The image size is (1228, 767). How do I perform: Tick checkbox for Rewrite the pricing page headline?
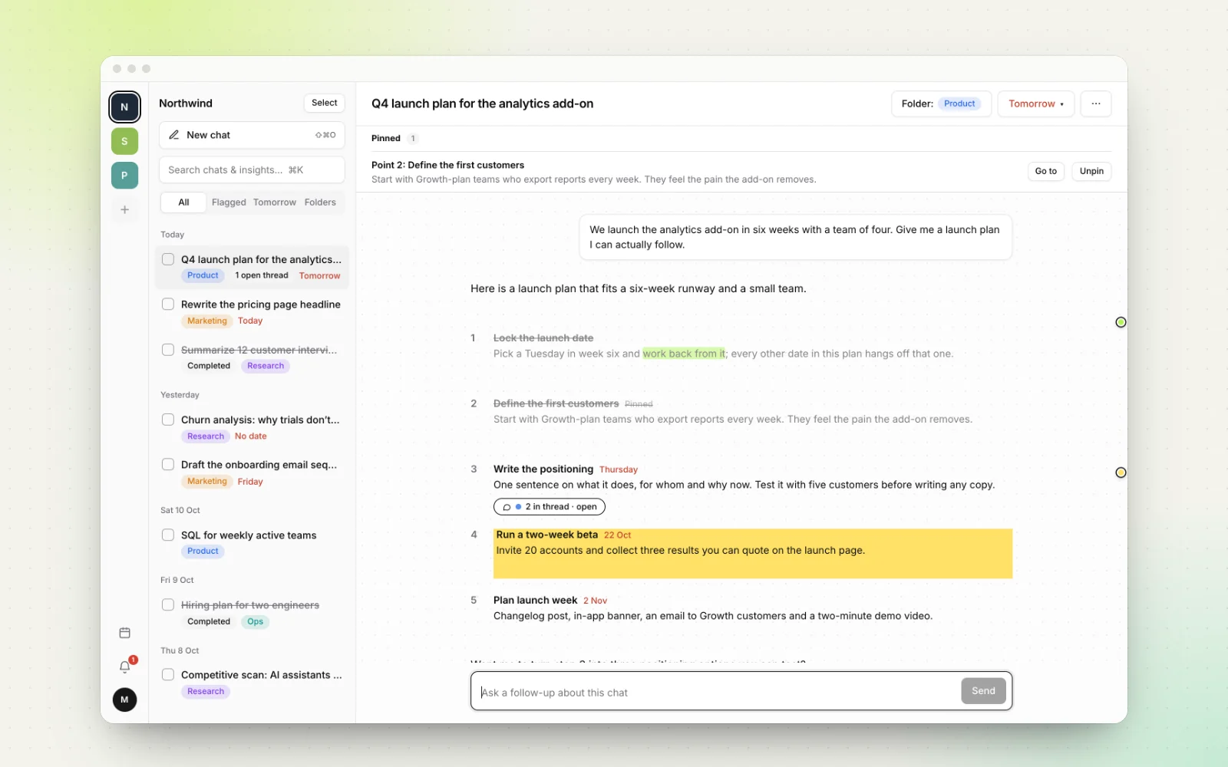tap(168, 304)
